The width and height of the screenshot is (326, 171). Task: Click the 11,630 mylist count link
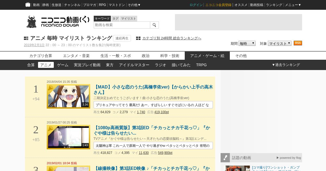pos(144,153)
